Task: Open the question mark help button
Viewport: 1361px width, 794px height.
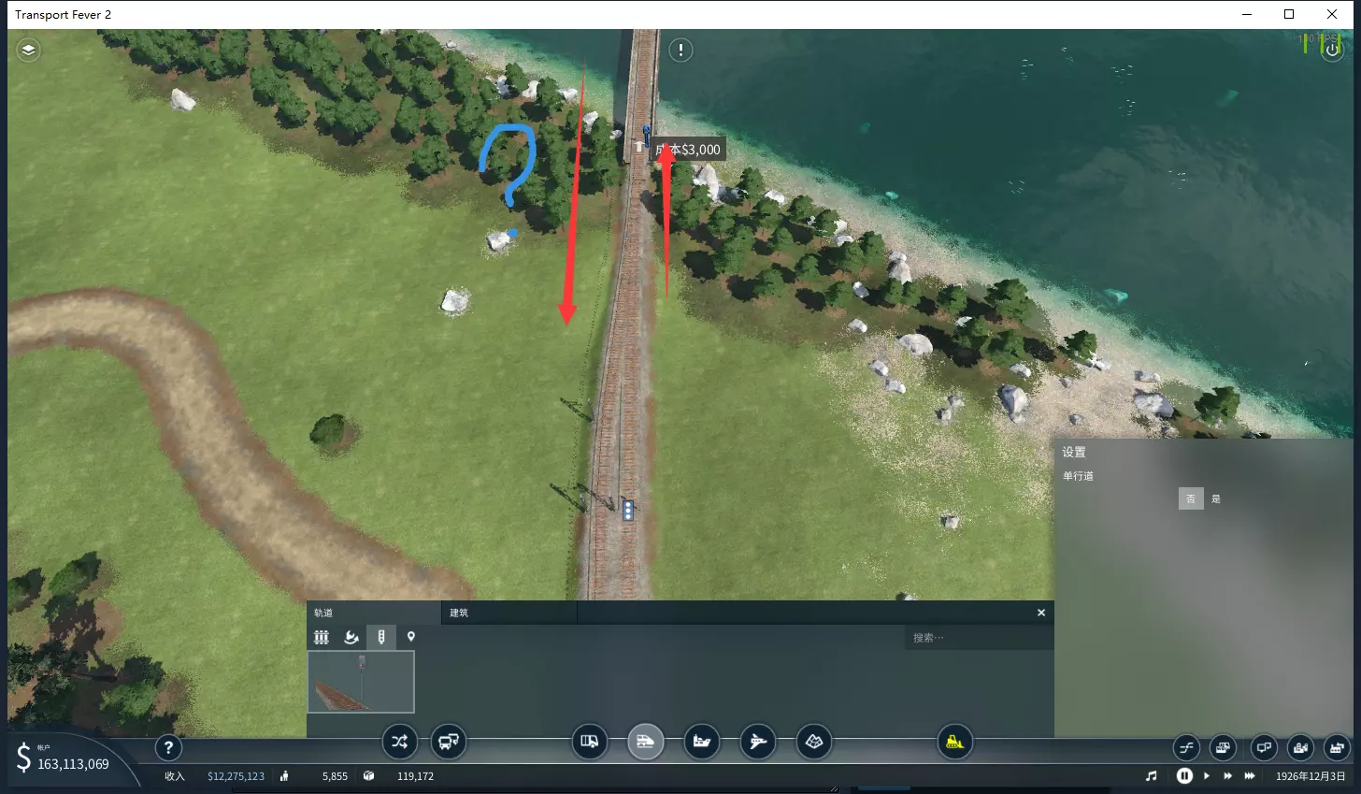Action: [168, 747]
